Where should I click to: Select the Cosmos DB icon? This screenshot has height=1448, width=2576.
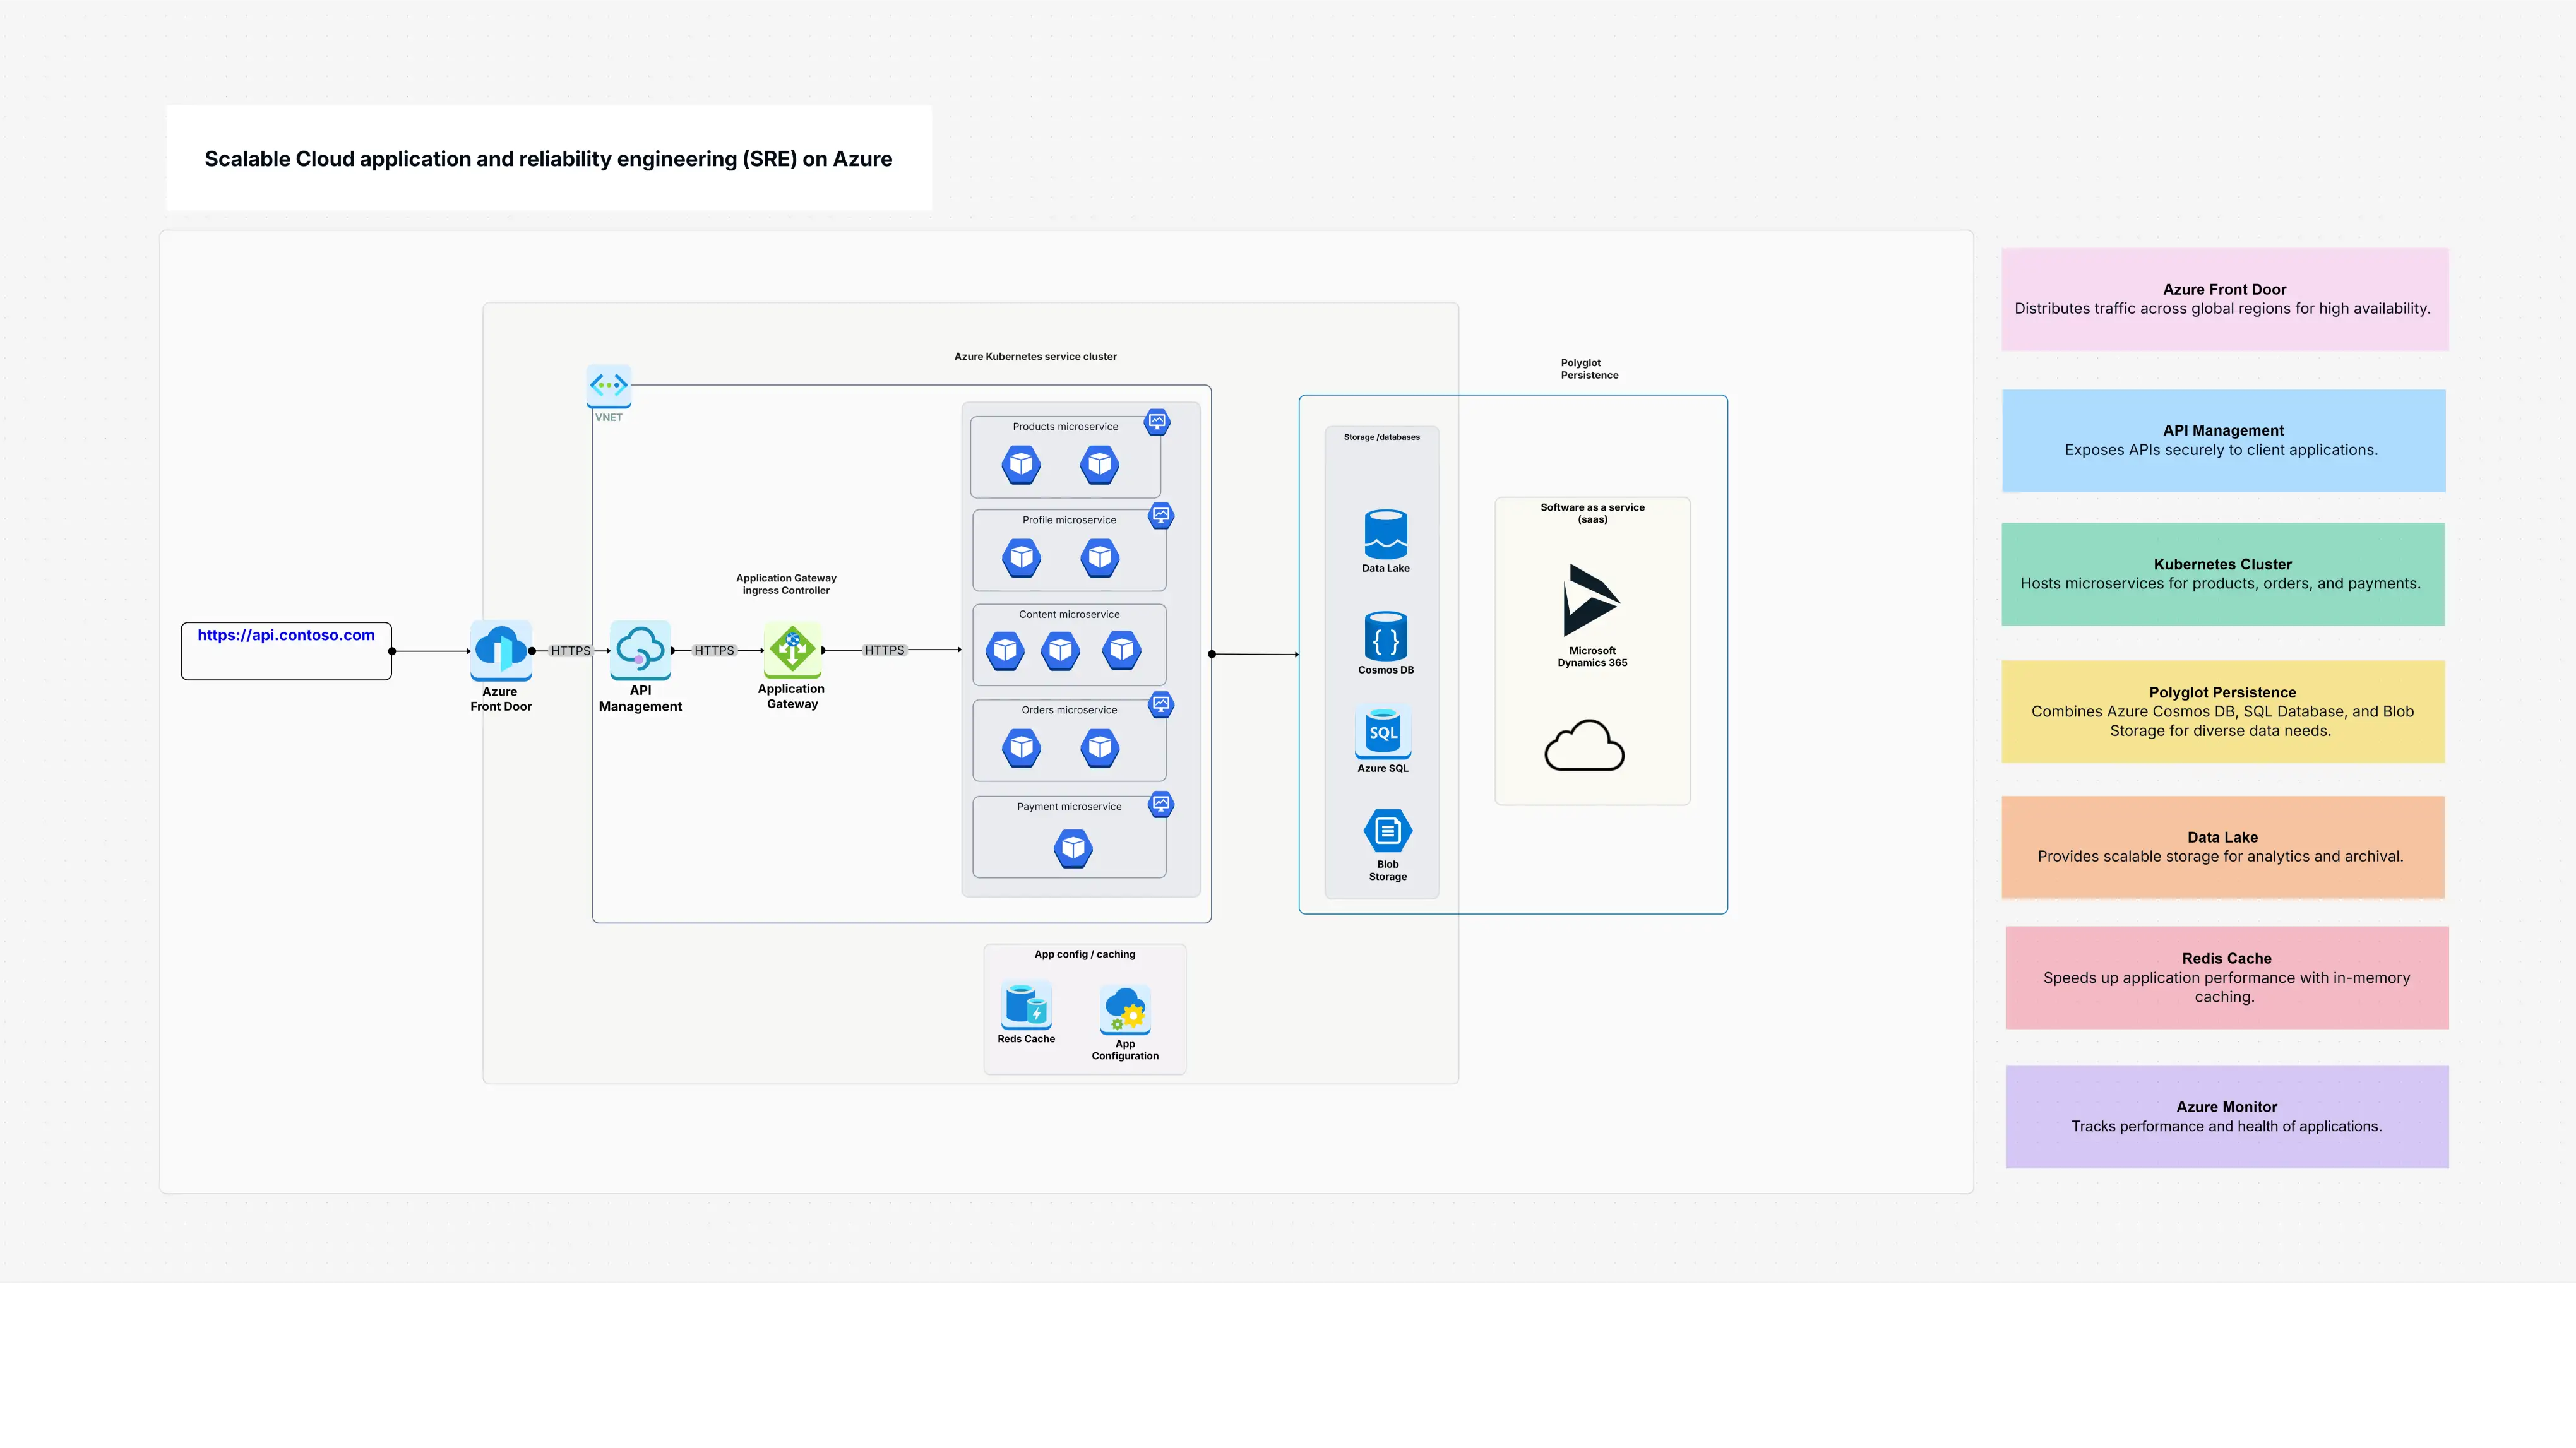[x=1385, y=637]
